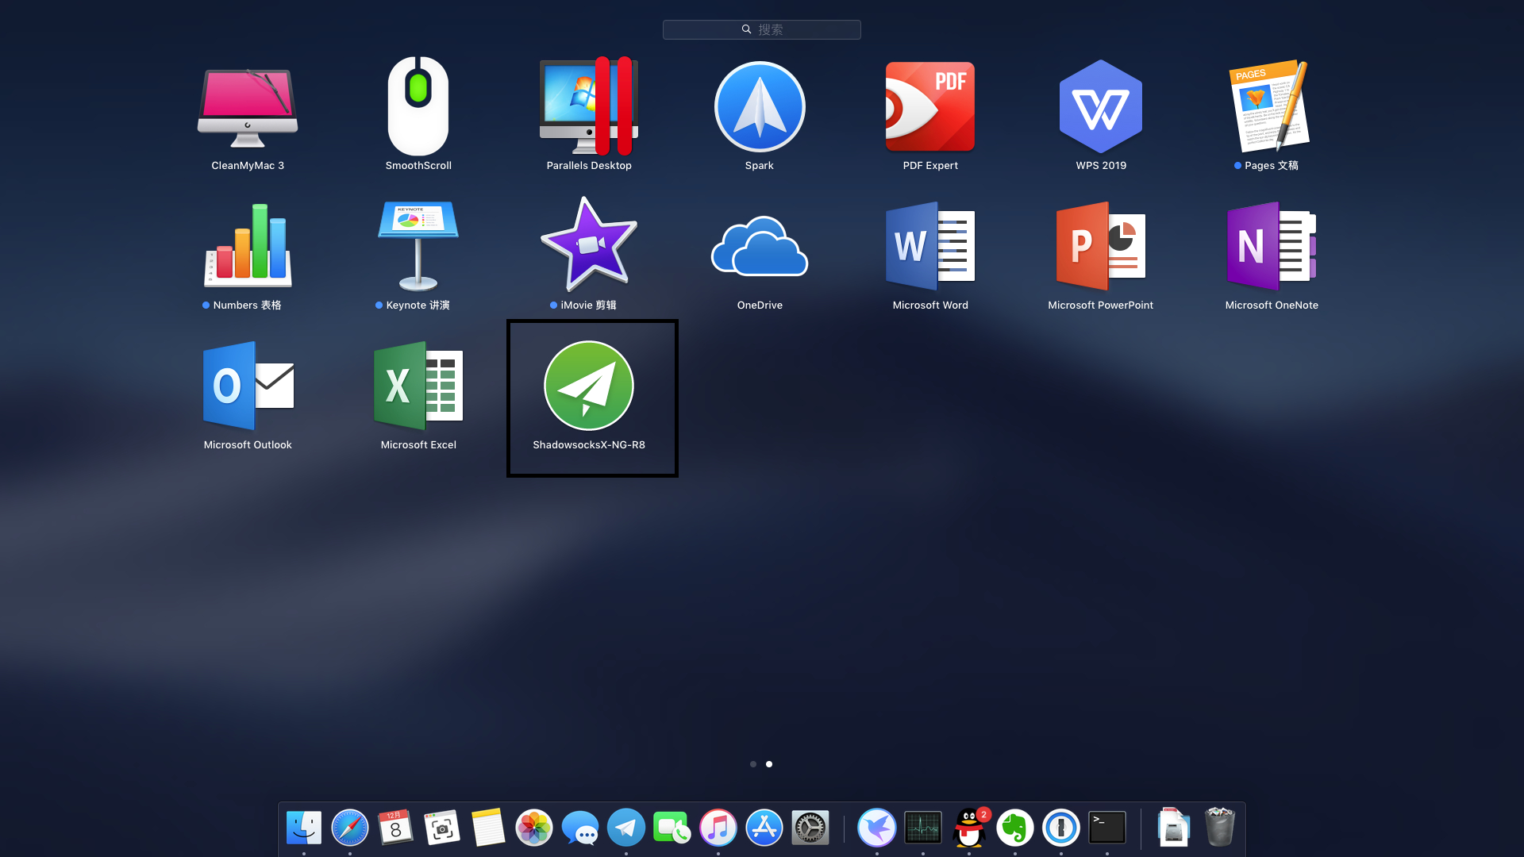Viewport: 1524px width, 857px height.
Task: Open WPS 2019
Action: 1101,107
